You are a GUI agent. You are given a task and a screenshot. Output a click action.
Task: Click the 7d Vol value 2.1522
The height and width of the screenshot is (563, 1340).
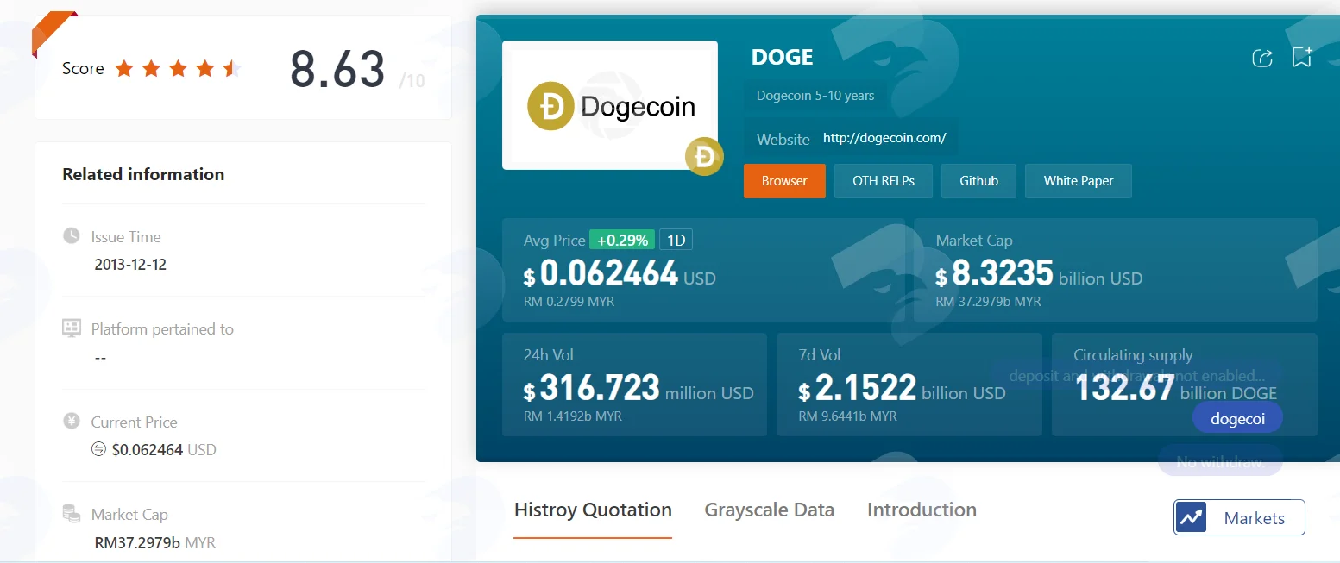pos(865,389)
